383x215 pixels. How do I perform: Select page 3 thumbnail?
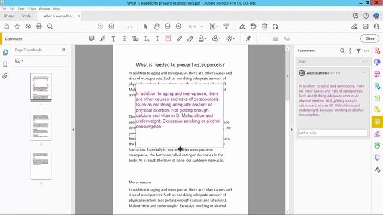click(41, 165)
